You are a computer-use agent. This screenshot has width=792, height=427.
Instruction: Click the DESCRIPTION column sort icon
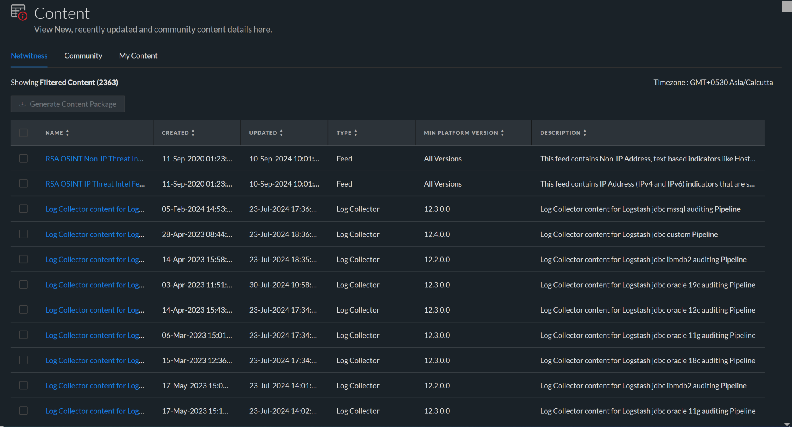coord(585,133)
